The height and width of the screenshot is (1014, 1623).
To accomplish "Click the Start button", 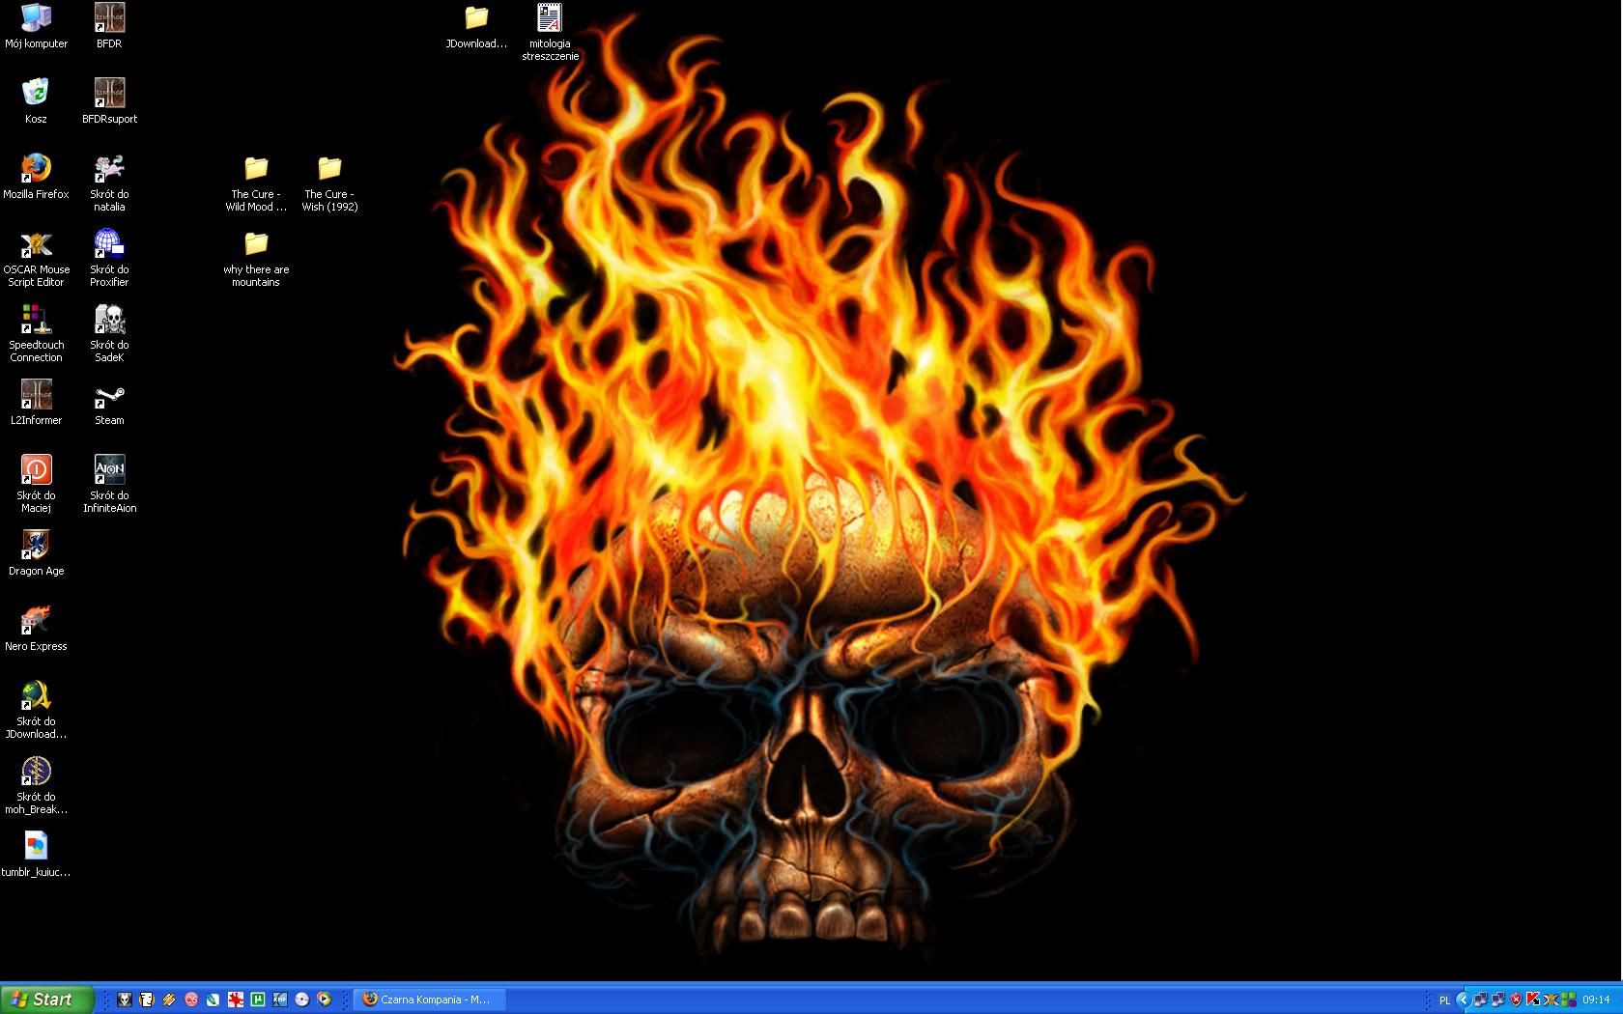I will coord(46,1000).
